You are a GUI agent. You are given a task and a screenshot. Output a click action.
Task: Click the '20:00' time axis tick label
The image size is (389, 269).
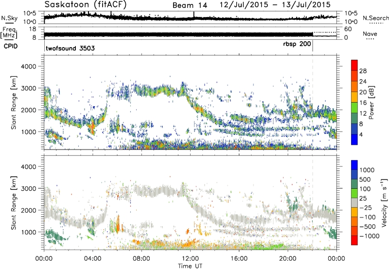pos(288,259)
